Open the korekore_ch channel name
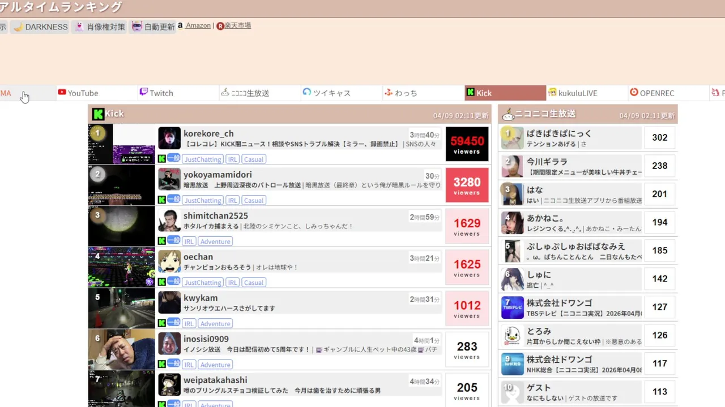 (x=208, y=133)
